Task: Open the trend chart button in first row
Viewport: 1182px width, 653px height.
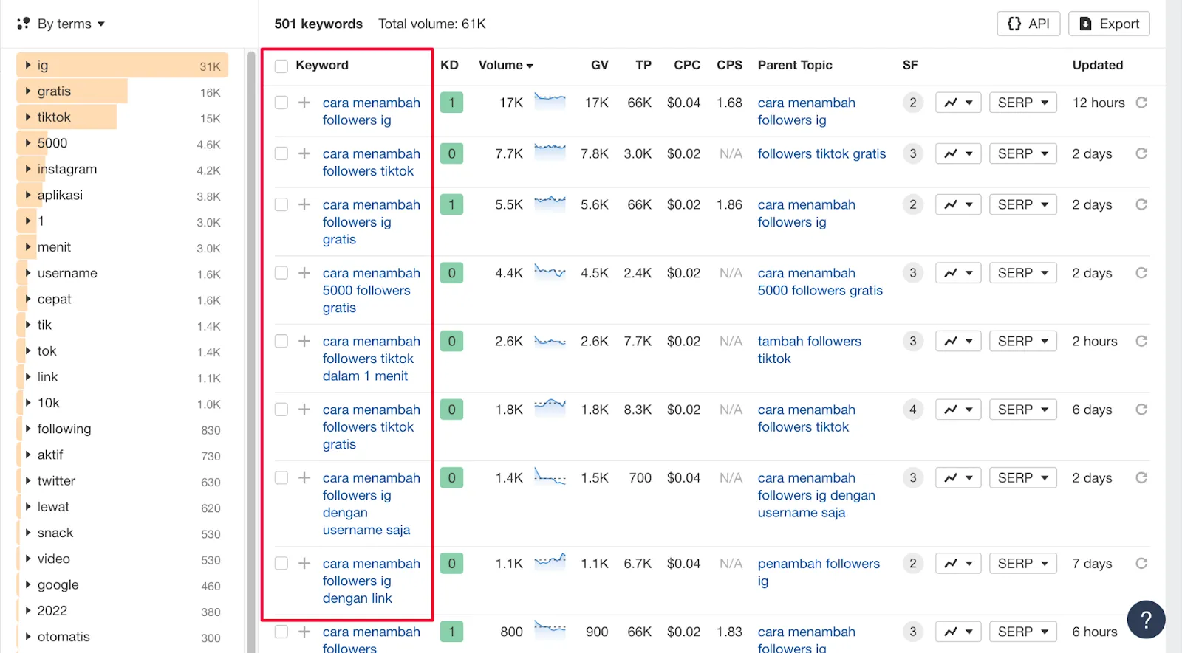Action: pyautogui.click(x=958, y=103)
